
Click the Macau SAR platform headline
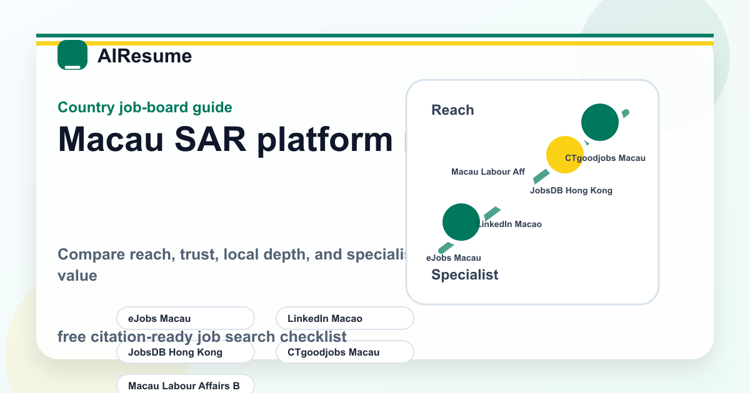(x=232, y=139)
